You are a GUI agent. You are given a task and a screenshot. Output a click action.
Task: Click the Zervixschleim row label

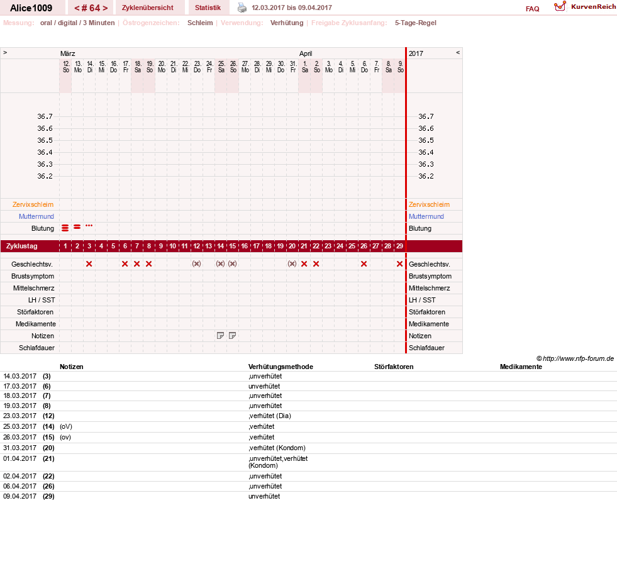[33, 204]
